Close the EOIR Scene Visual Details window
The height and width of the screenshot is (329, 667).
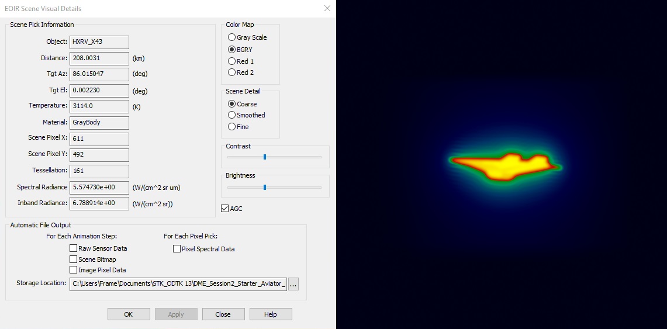pyautogui.click(x=327, y=8)
